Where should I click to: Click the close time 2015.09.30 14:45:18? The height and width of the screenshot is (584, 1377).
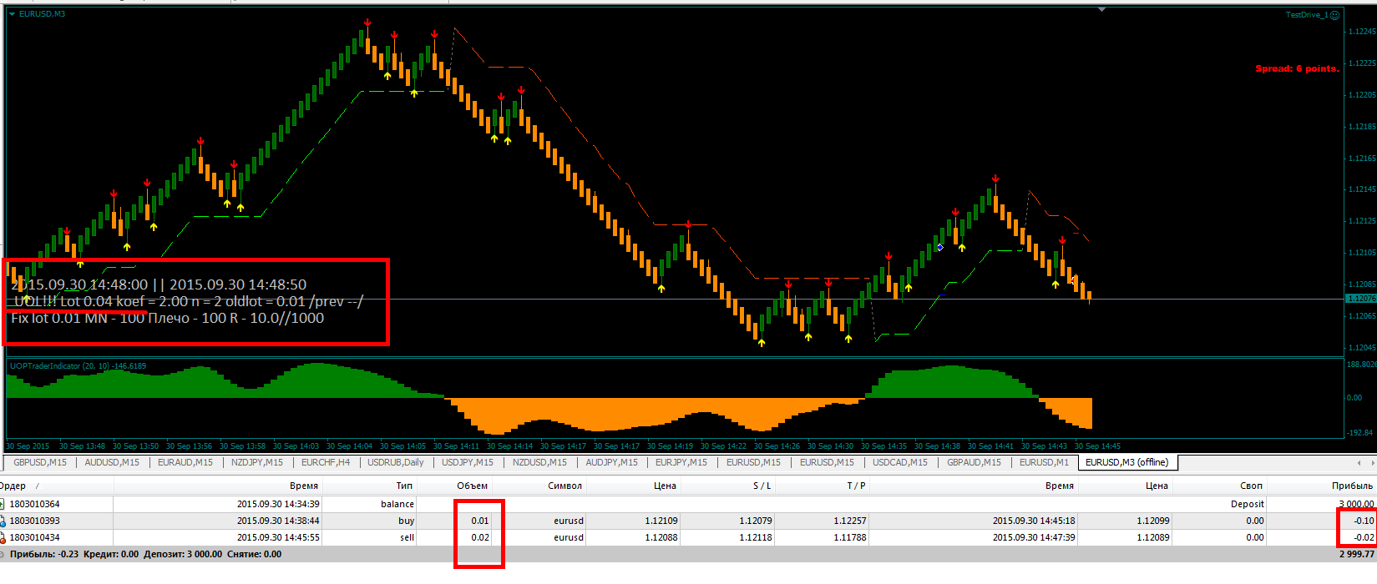point(1034,521)
